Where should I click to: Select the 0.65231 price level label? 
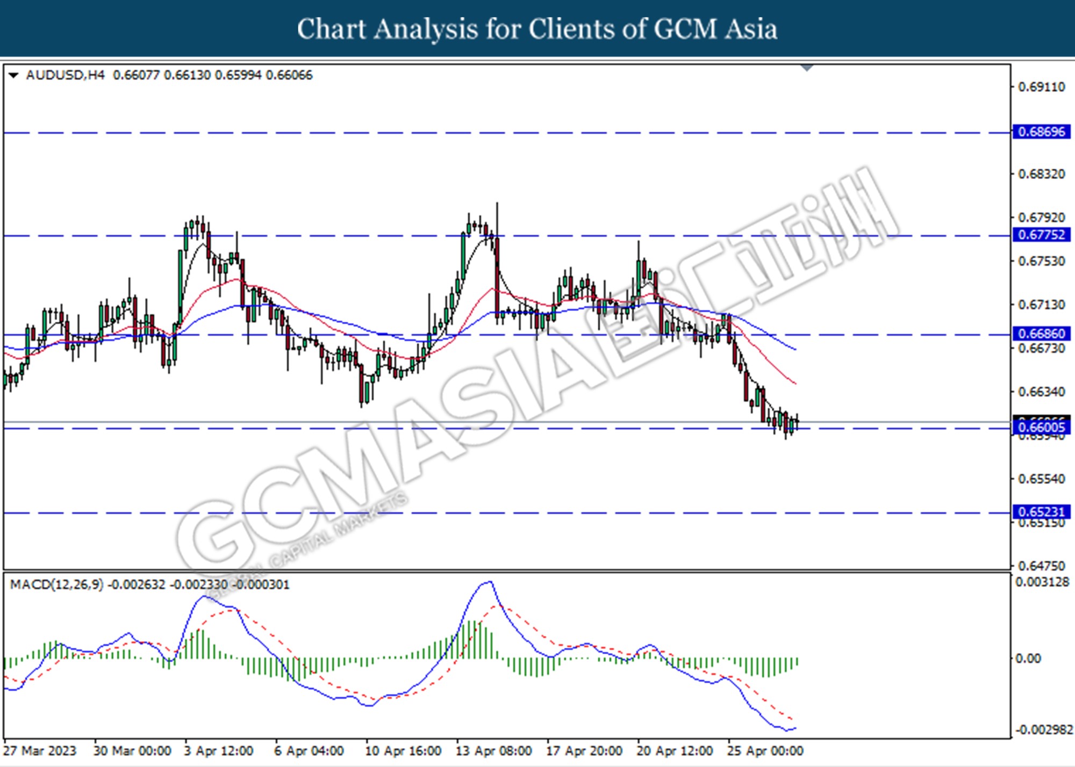coord(1041,512)
